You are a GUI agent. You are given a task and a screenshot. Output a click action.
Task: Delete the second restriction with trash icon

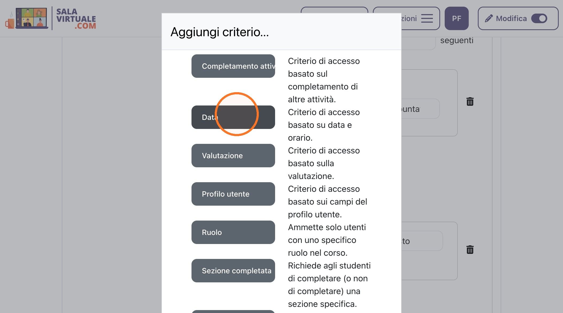[x=470, y=250]
